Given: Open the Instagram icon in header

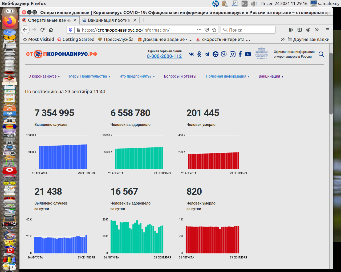Looking at the screenshot, I should coord(233,54).
